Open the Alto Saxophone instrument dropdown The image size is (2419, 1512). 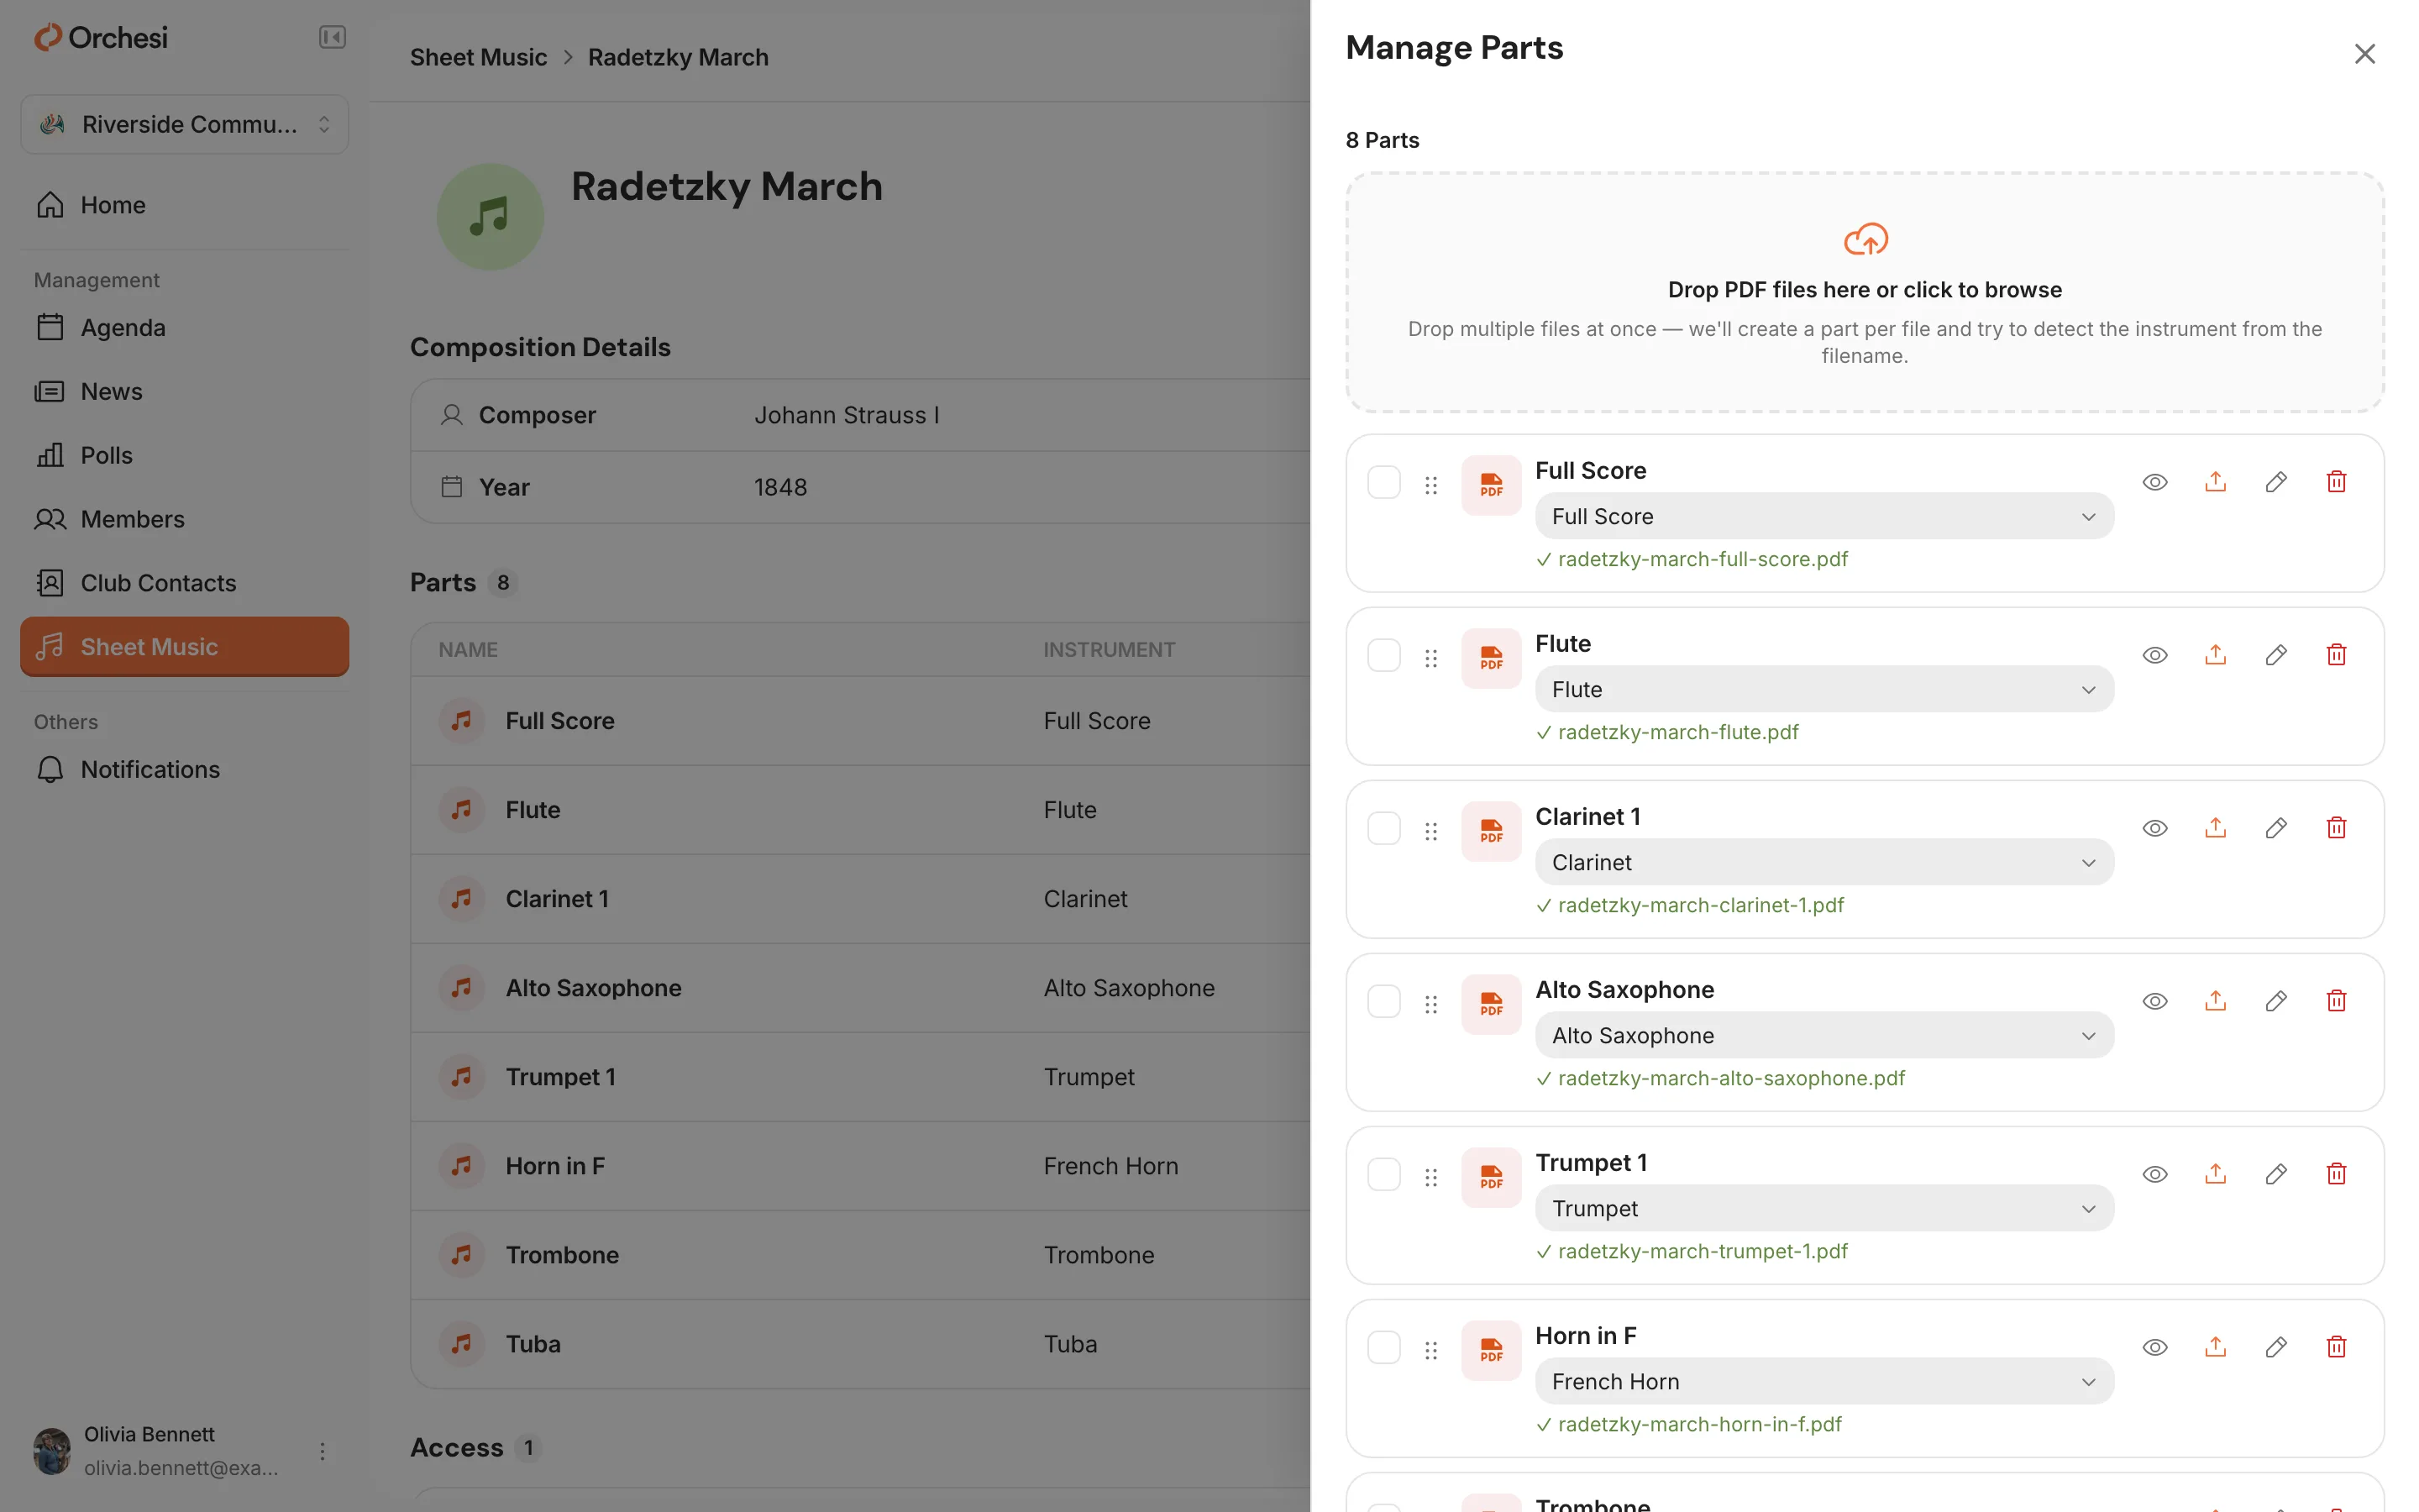1824,1035
